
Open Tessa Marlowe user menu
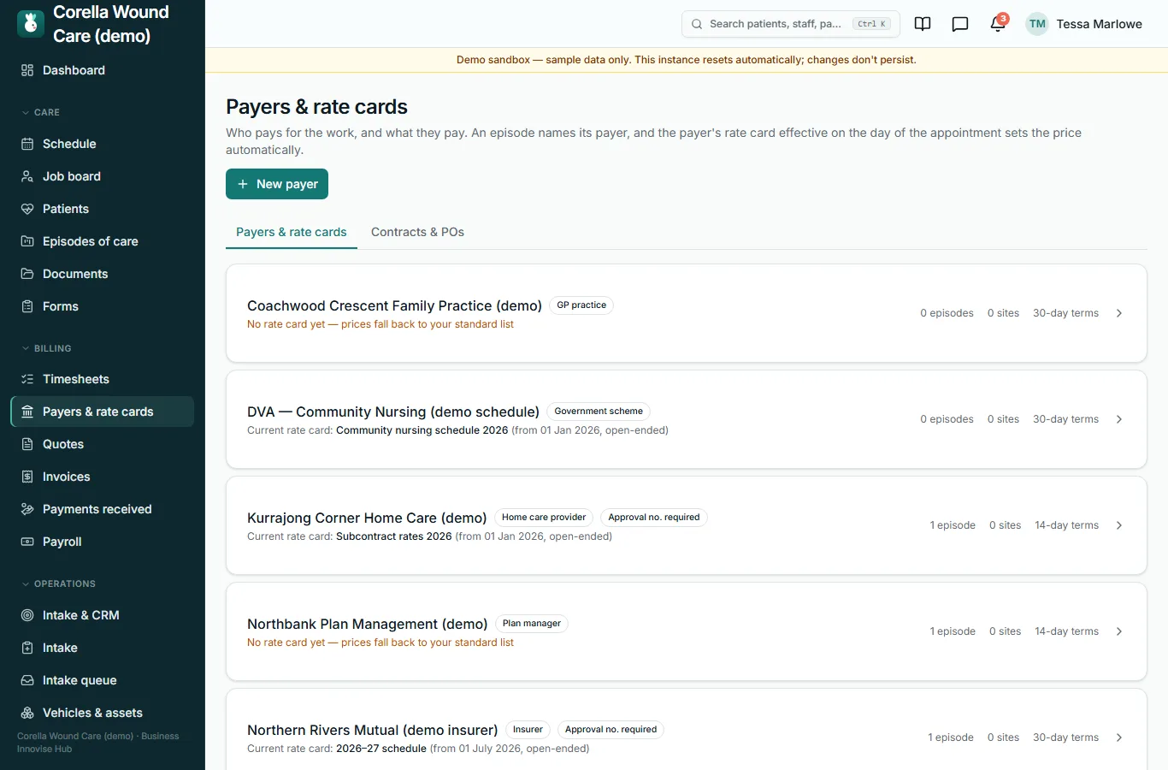(x=1084, y=24)
